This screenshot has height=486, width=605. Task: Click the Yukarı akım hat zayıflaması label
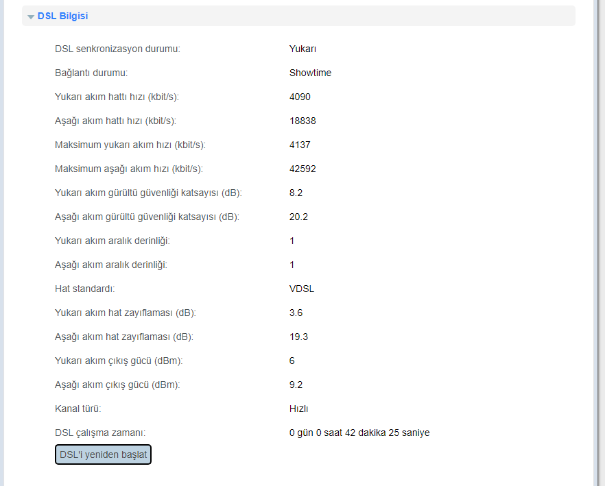pos(126,313)
